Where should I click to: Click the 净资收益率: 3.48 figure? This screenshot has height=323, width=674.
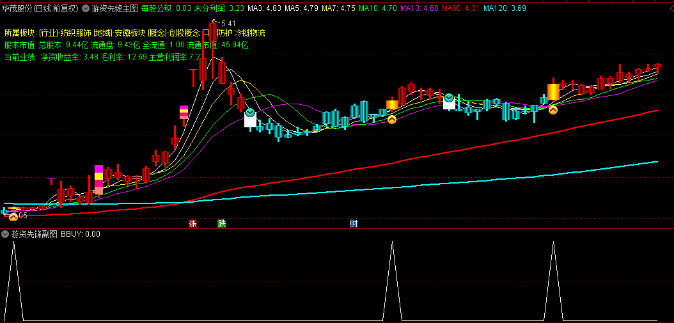click(69, 57)
